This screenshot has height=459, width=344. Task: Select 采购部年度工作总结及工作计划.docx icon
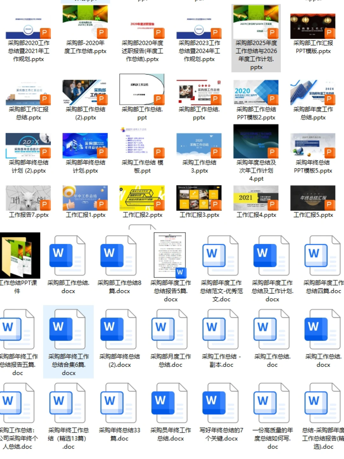[272, 256]
